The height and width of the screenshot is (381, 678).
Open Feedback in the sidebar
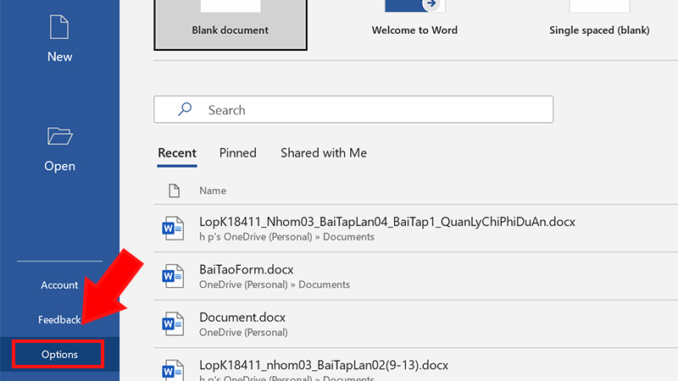(59, 320)
